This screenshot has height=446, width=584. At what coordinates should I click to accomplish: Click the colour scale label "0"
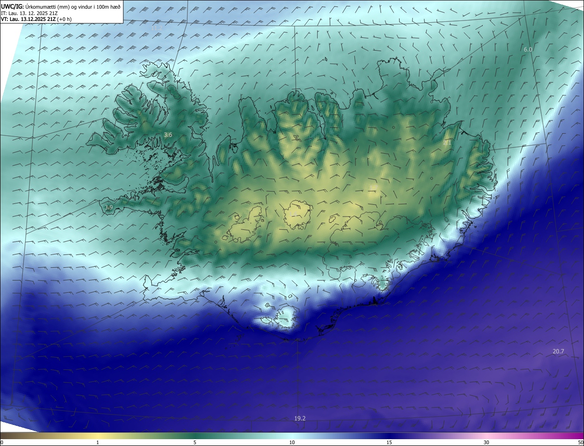point(2,442)
